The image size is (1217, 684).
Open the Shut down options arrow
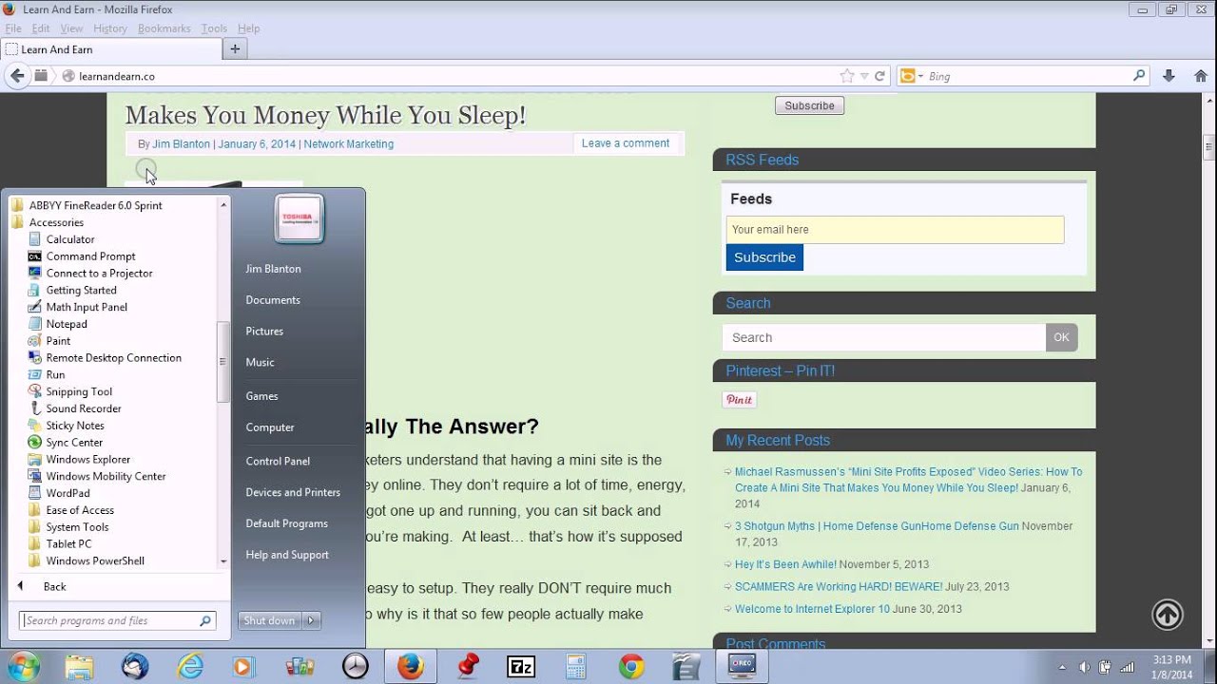pyautogui.click(x=311, y=620)
